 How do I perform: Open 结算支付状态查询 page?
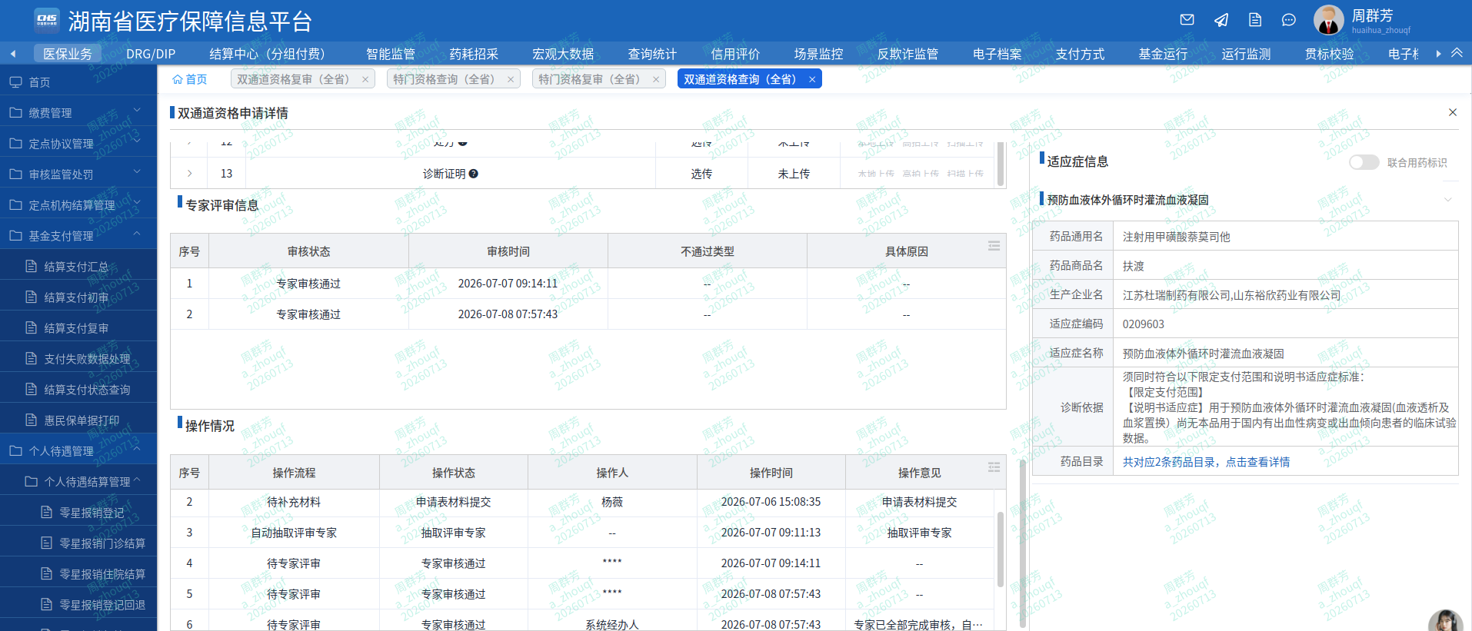click(x=78, y=390)
